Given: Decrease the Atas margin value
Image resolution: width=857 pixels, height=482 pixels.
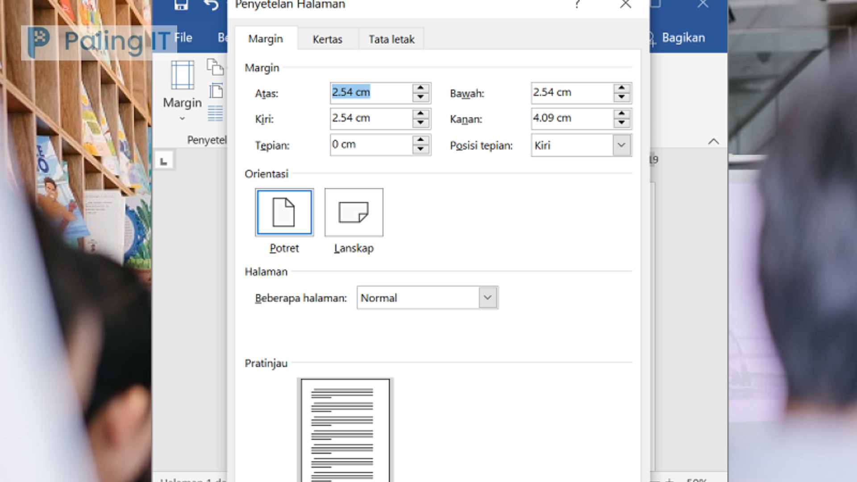Looking at the screenshot, I should tap(420, 98).
